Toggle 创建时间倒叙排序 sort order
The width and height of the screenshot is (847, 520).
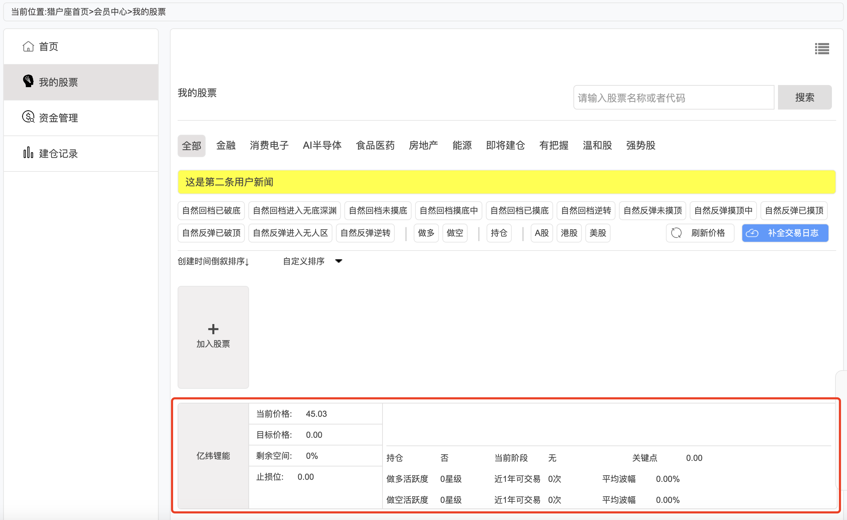pos(213,261)
